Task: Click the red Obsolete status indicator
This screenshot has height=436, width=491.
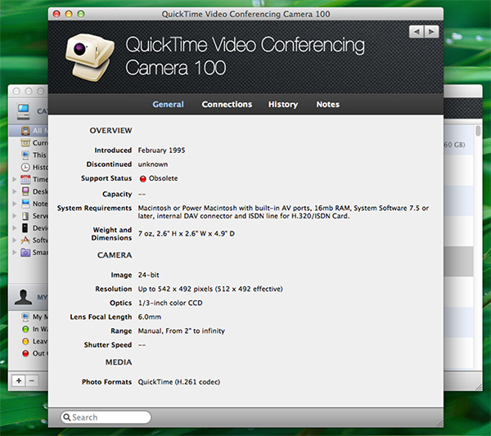Action: [142, 178]
